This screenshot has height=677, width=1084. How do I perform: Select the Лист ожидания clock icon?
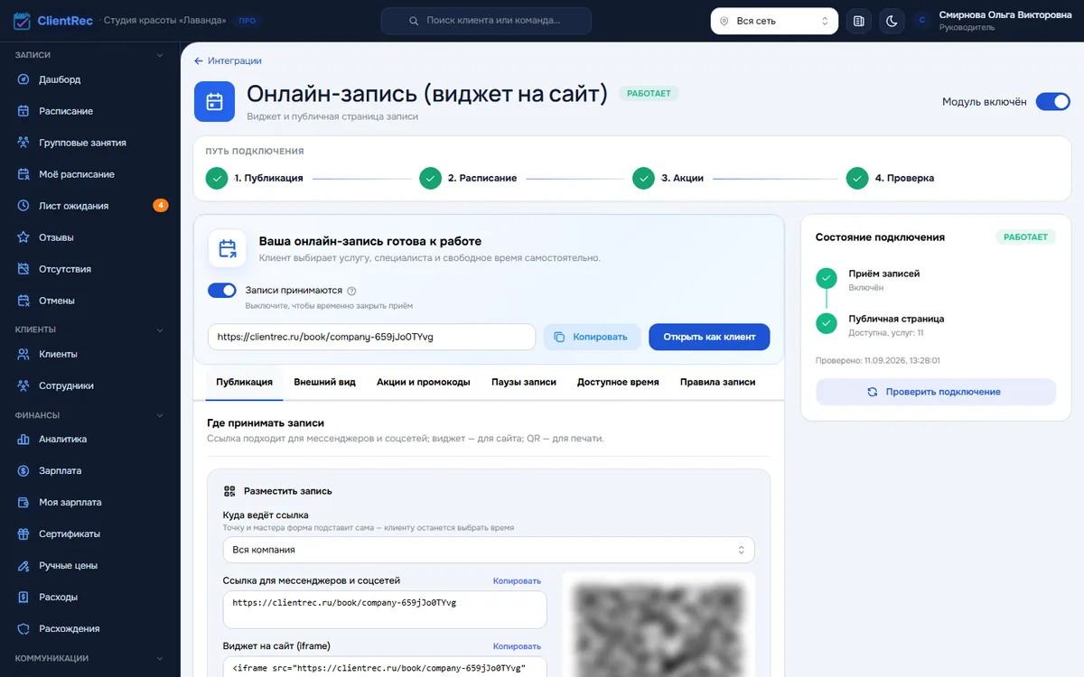tap(23, 206)
